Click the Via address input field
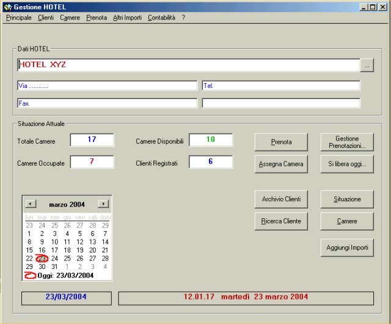The width and height of the screenshot is (391, 324). [x=107, y=86]
